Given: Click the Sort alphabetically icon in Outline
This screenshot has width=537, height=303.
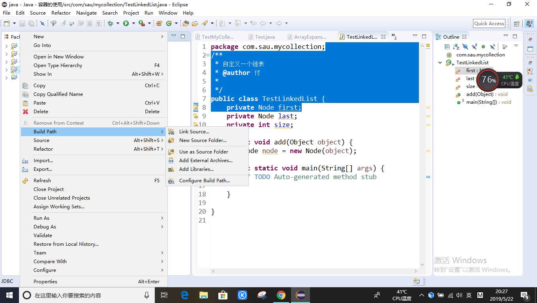Looking at the screenshot, I should pos(456,47).
